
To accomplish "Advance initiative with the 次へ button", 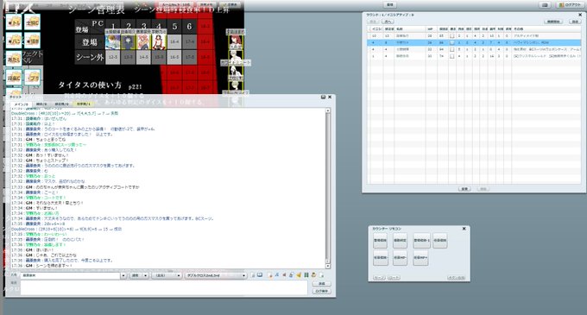I will 388,22.
